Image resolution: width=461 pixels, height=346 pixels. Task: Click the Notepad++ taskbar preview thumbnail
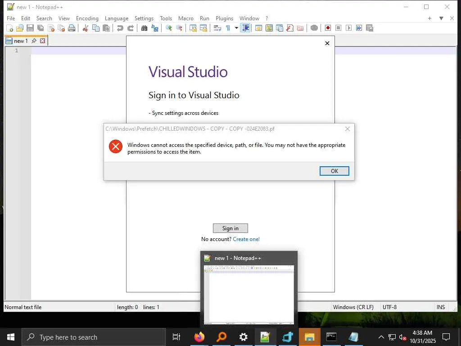pos(249,295)
